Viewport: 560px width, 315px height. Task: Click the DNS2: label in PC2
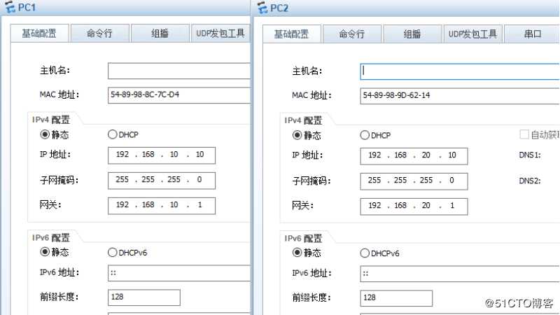[530, 181]
